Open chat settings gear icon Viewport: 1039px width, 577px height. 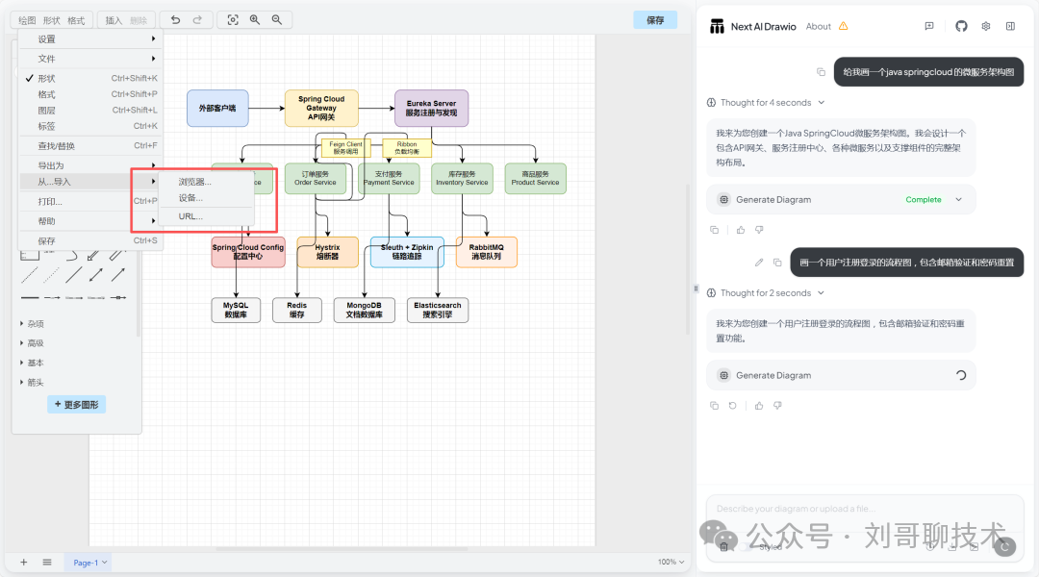coord(986,27)
